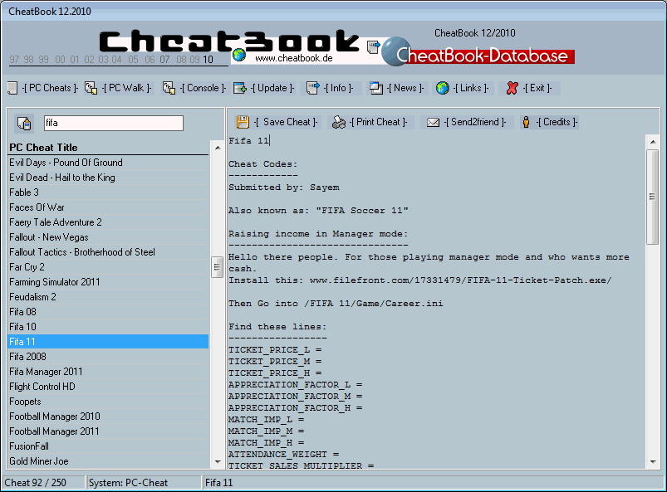The height and width of the screenshot is (492, 667).
Task: Click the PC Cheats document icon
Action: [12, 89]
